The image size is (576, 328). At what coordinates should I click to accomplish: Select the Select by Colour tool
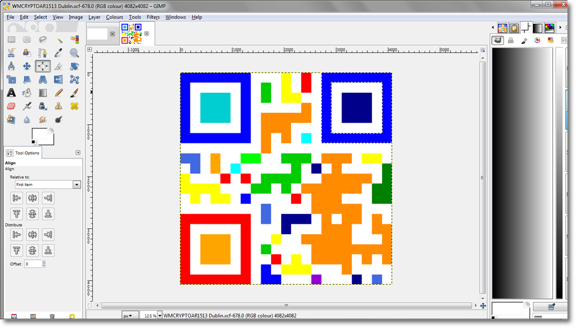75,39
